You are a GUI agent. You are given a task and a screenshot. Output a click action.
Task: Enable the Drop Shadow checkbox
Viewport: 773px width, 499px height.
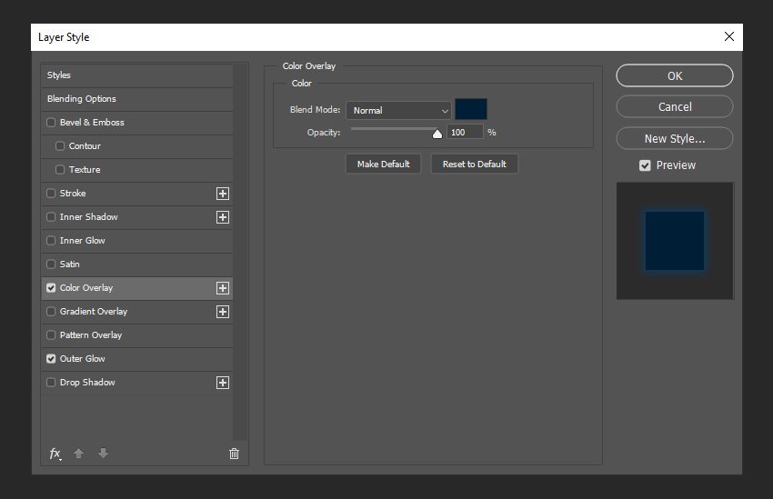click(x=51, y=383)
